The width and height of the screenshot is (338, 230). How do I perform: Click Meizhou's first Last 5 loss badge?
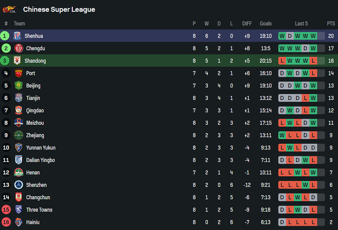[282, 123]
